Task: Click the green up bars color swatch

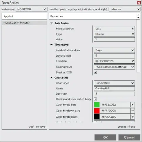Action: click(x=97, y=104)
